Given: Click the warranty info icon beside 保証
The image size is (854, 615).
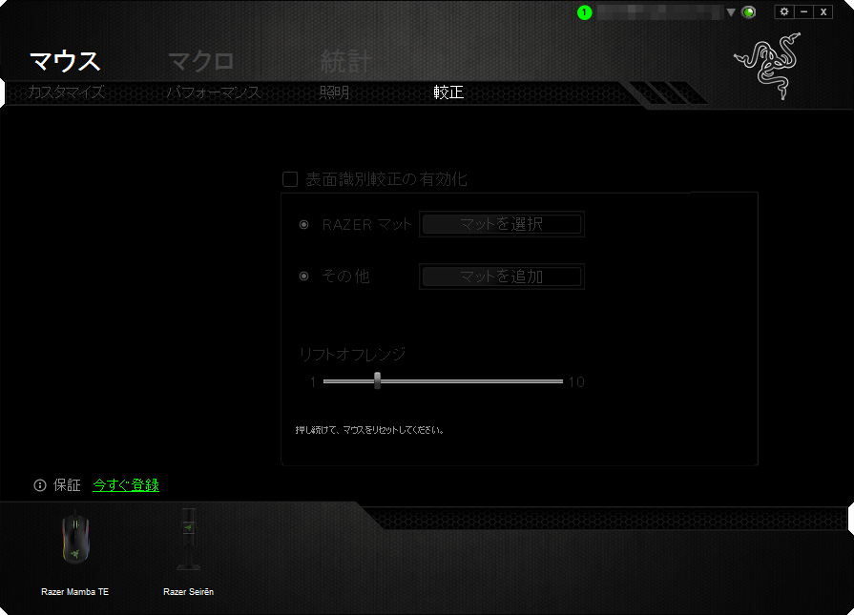Looking at the screenshot, I should click(40, 485).
